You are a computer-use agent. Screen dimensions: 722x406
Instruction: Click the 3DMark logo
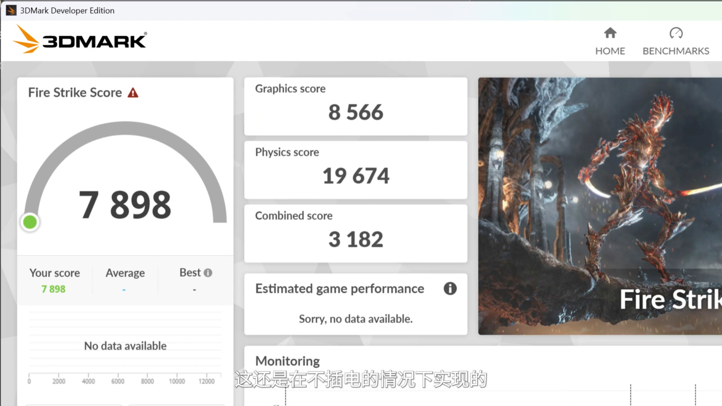tap(80, 40)
